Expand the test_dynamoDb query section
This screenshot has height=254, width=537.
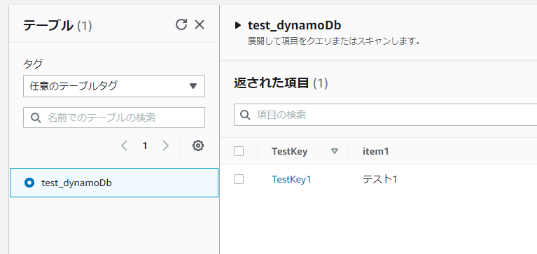(238, 26)
